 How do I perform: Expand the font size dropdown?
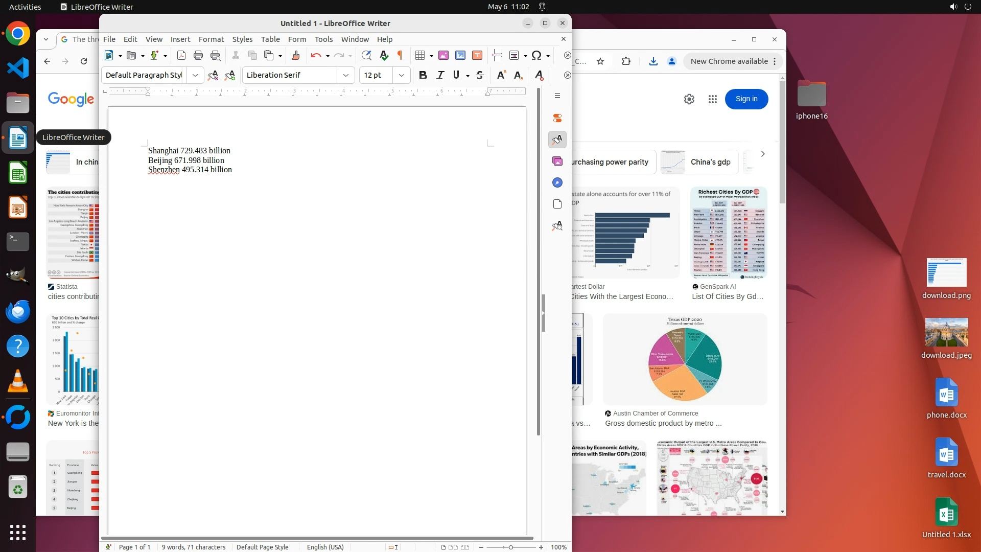click(402, 75)
